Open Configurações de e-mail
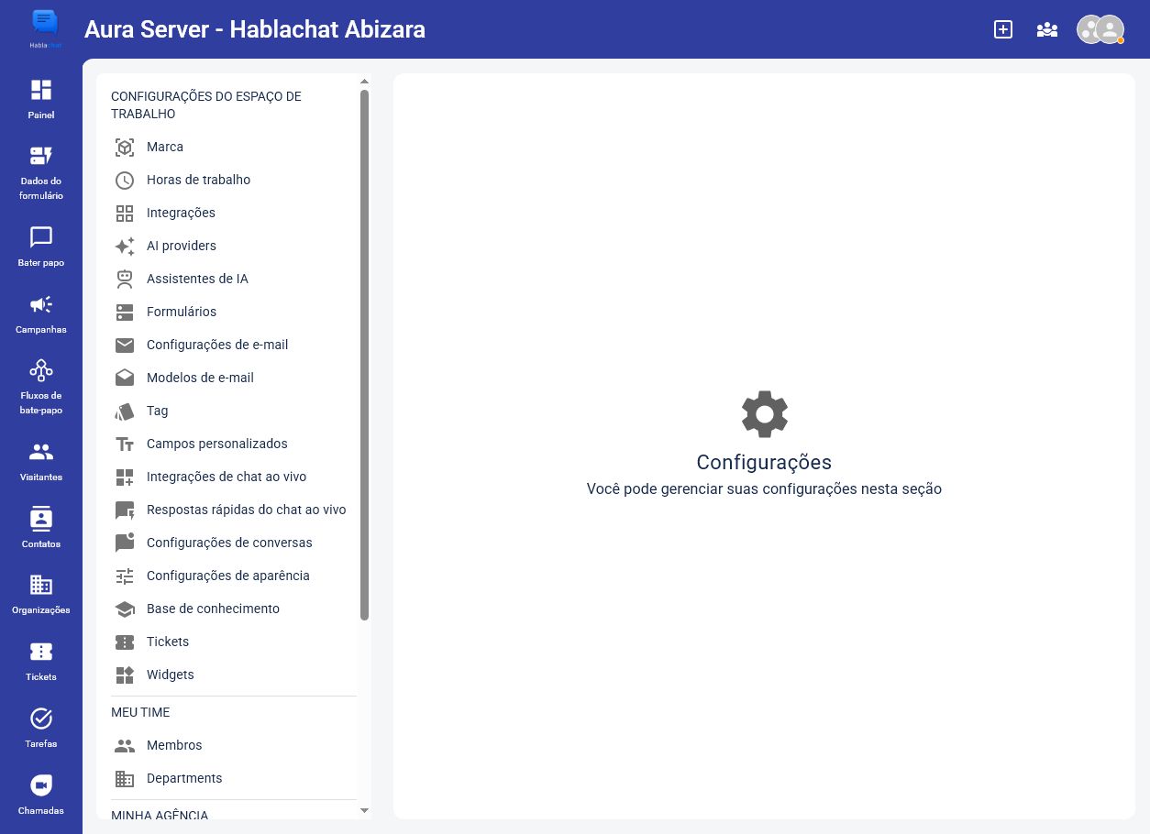 (x=217, y=345)
